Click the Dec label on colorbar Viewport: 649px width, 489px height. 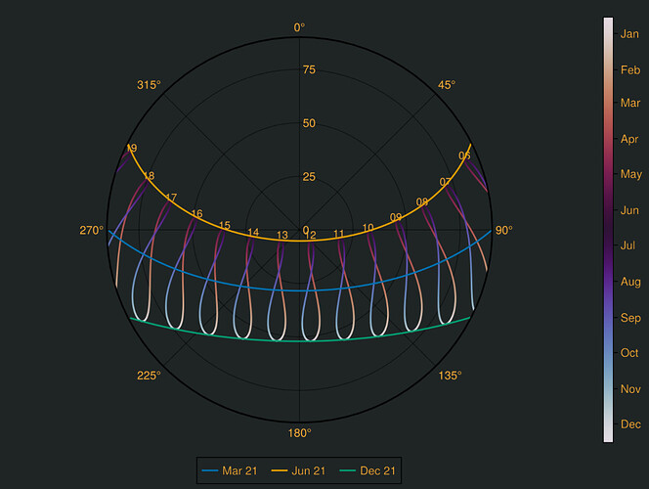pos(630,424)
